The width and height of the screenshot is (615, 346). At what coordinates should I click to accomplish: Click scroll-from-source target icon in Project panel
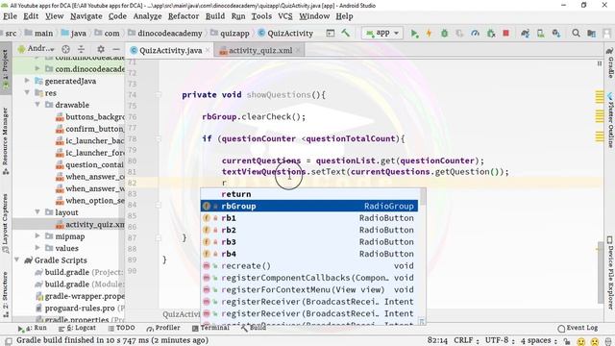[66, 49]
